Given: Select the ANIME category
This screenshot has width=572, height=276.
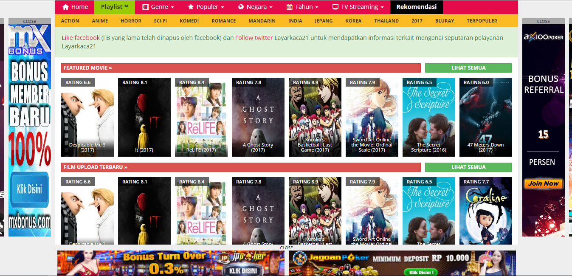Looking at the screenshot, I should coord(100,21).
